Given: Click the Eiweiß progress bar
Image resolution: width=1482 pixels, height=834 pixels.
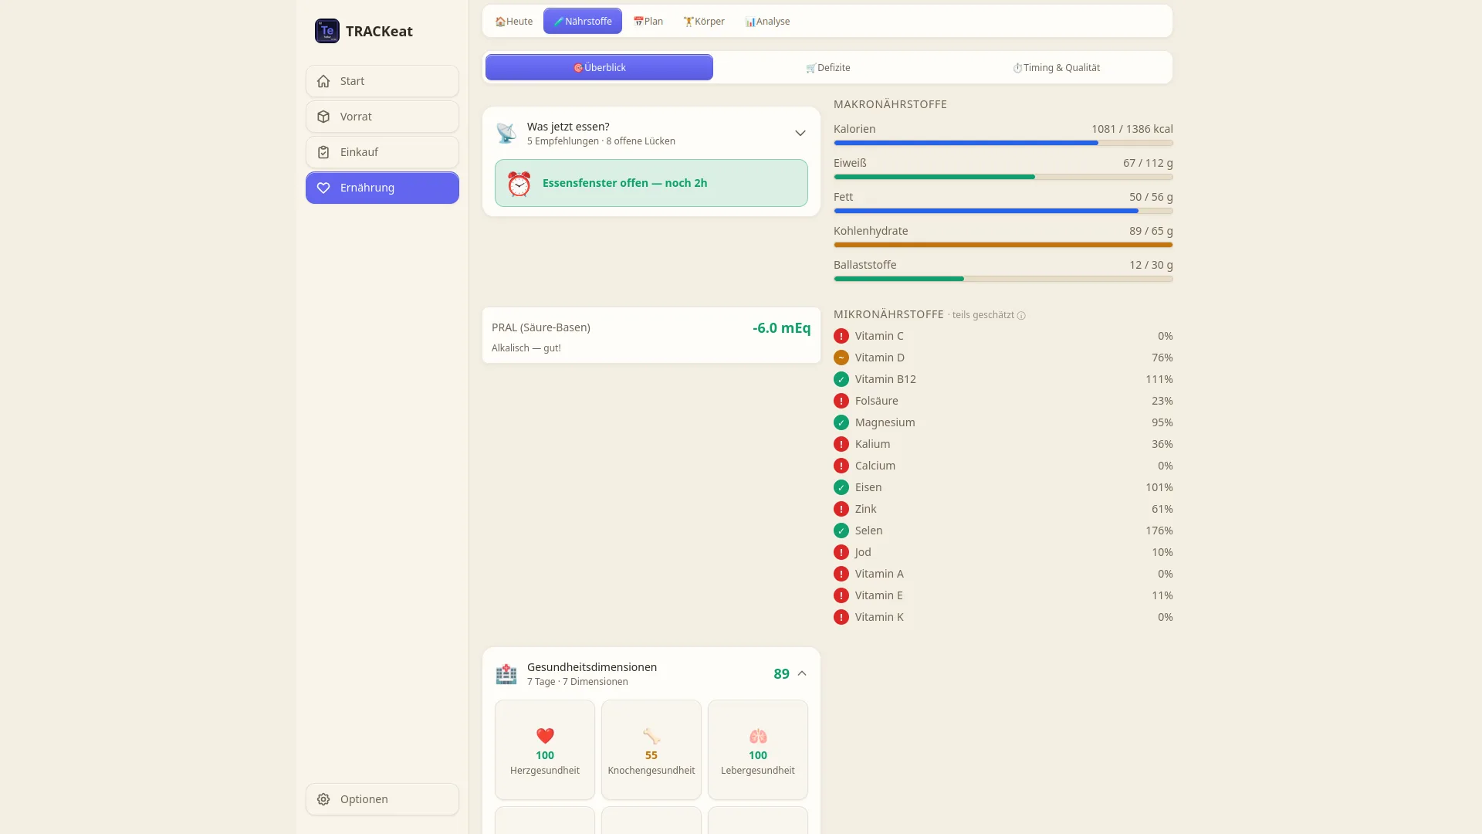Looking at the screenshot, I should (1003, 177).
